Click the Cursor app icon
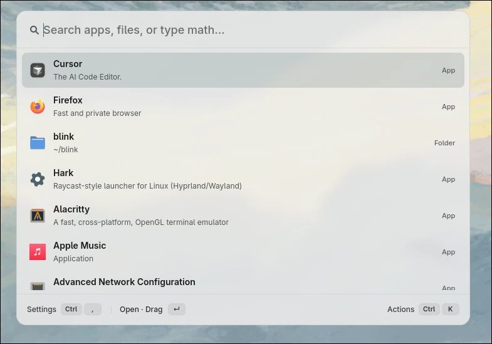The width and height of the screenshot is (492, 344). coord(38,70)
